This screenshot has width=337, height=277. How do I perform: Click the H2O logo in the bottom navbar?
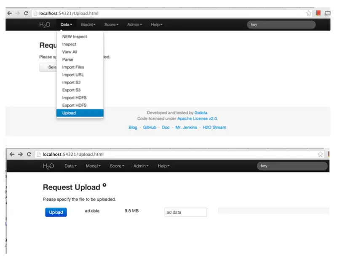coord(48,166)
